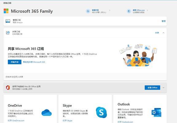
Task: Click '你尚未与任何人共享' status text
Action: click(x=14, y=77)
